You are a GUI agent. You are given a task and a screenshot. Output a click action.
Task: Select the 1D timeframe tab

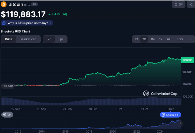point(136,39)
